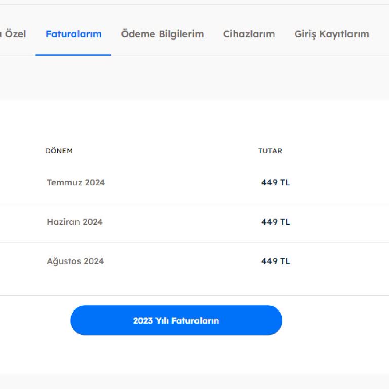The image size is (389, 389).
Task: Click the 449 TL amount for Haziran
Action: tap(276, 222)
